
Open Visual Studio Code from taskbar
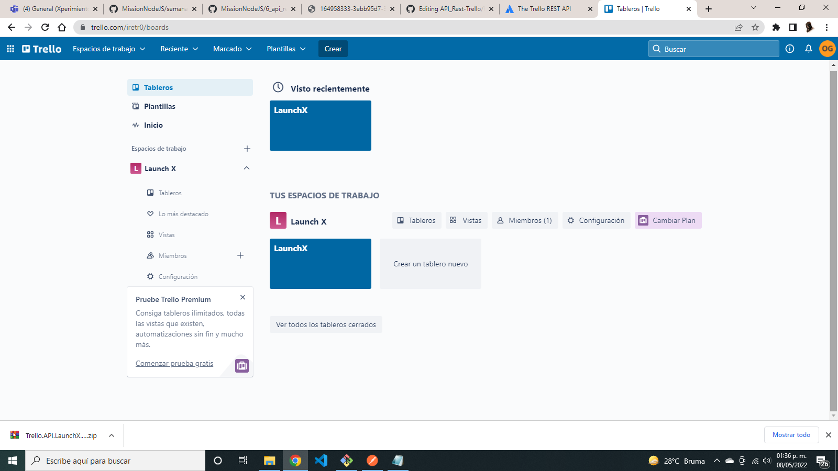click(321, 461)
